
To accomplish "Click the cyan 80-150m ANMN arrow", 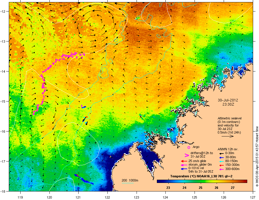I will [x=221, y=161].
